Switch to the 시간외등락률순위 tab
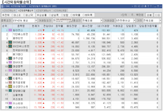 click(26, 11)
